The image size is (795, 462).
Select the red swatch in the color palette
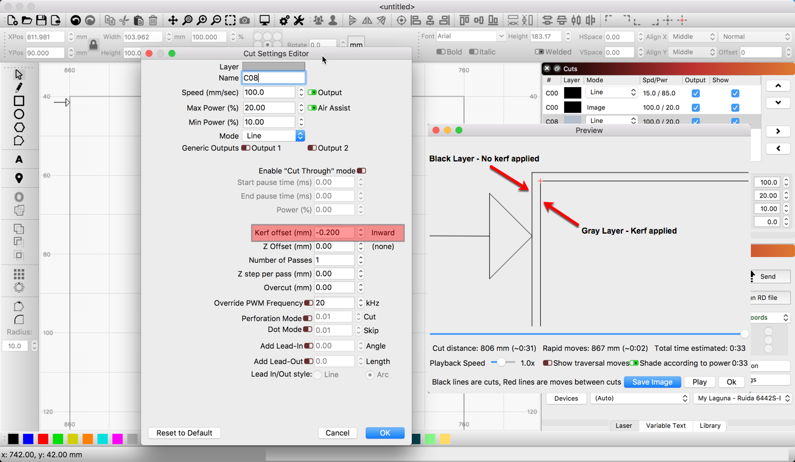pyautogui.click(x=42, y=439)
